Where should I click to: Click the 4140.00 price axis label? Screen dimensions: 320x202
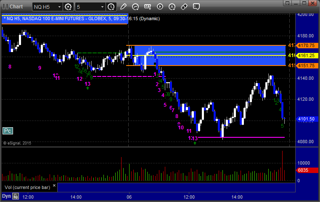pyautogui.click(x=306, y=78)
